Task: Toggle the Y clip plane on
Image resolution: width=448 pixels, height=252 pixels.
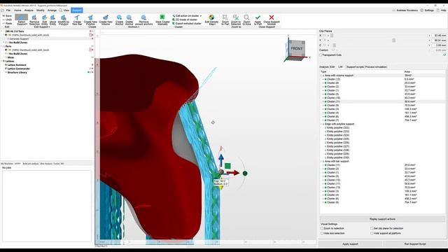Action: (324, 41)
